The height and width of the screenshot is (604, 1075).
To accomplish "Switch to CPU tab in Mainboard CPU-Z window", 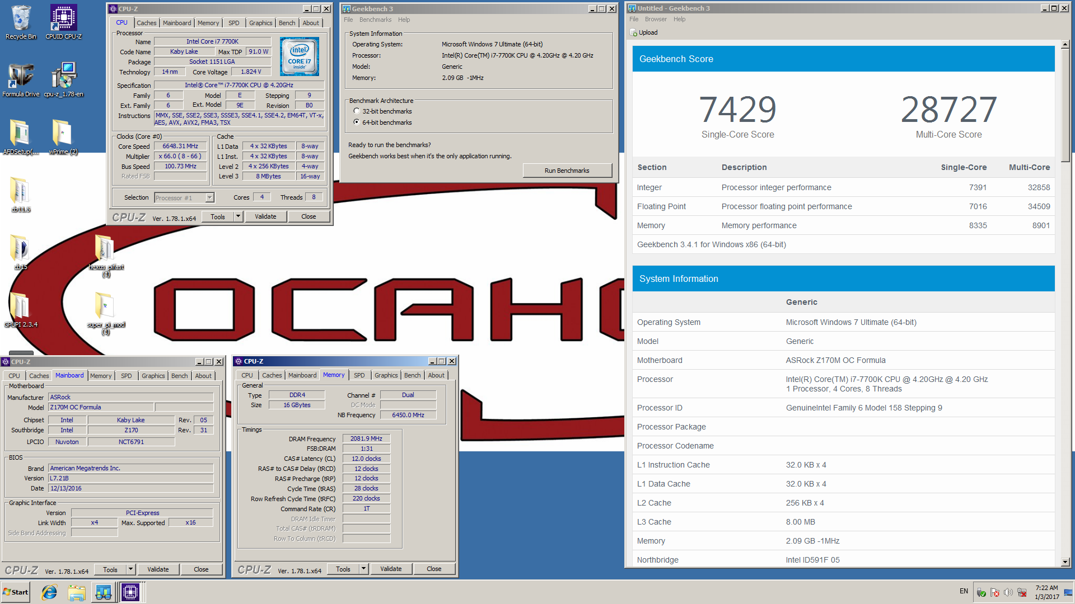I will pyautogui.click(x=15, y=376).
